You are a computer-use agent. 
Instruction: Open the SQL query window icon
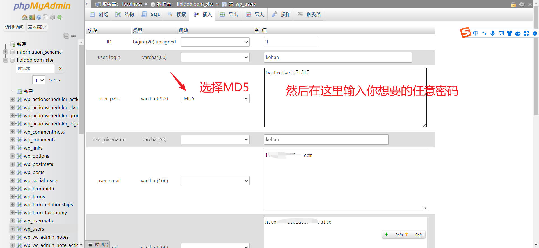pyautogui.click(x=45, y=17)
